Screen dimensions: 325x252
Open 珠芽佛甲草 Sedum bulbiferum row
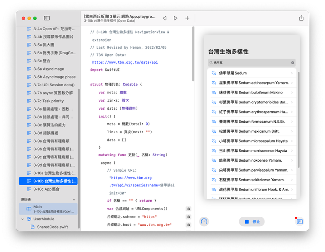click(x=252, y=93)
